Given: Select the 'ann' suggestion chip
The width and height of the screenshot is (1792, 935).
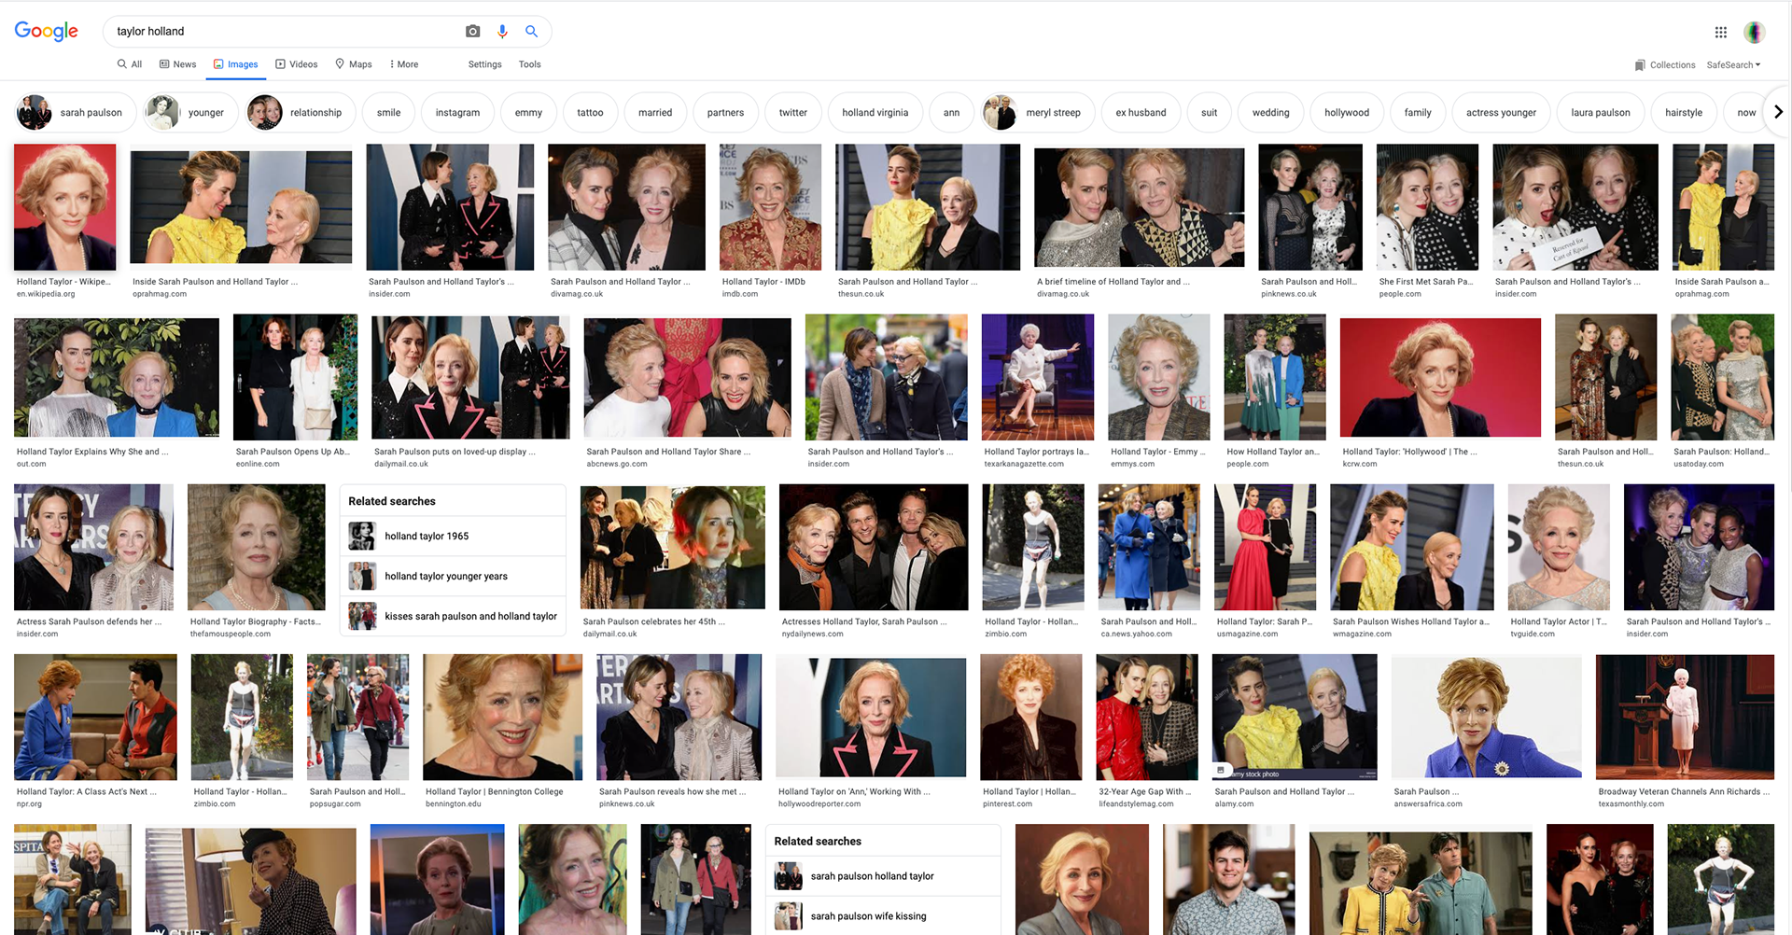Looking at the screenshot, I should tap(951, 113).
